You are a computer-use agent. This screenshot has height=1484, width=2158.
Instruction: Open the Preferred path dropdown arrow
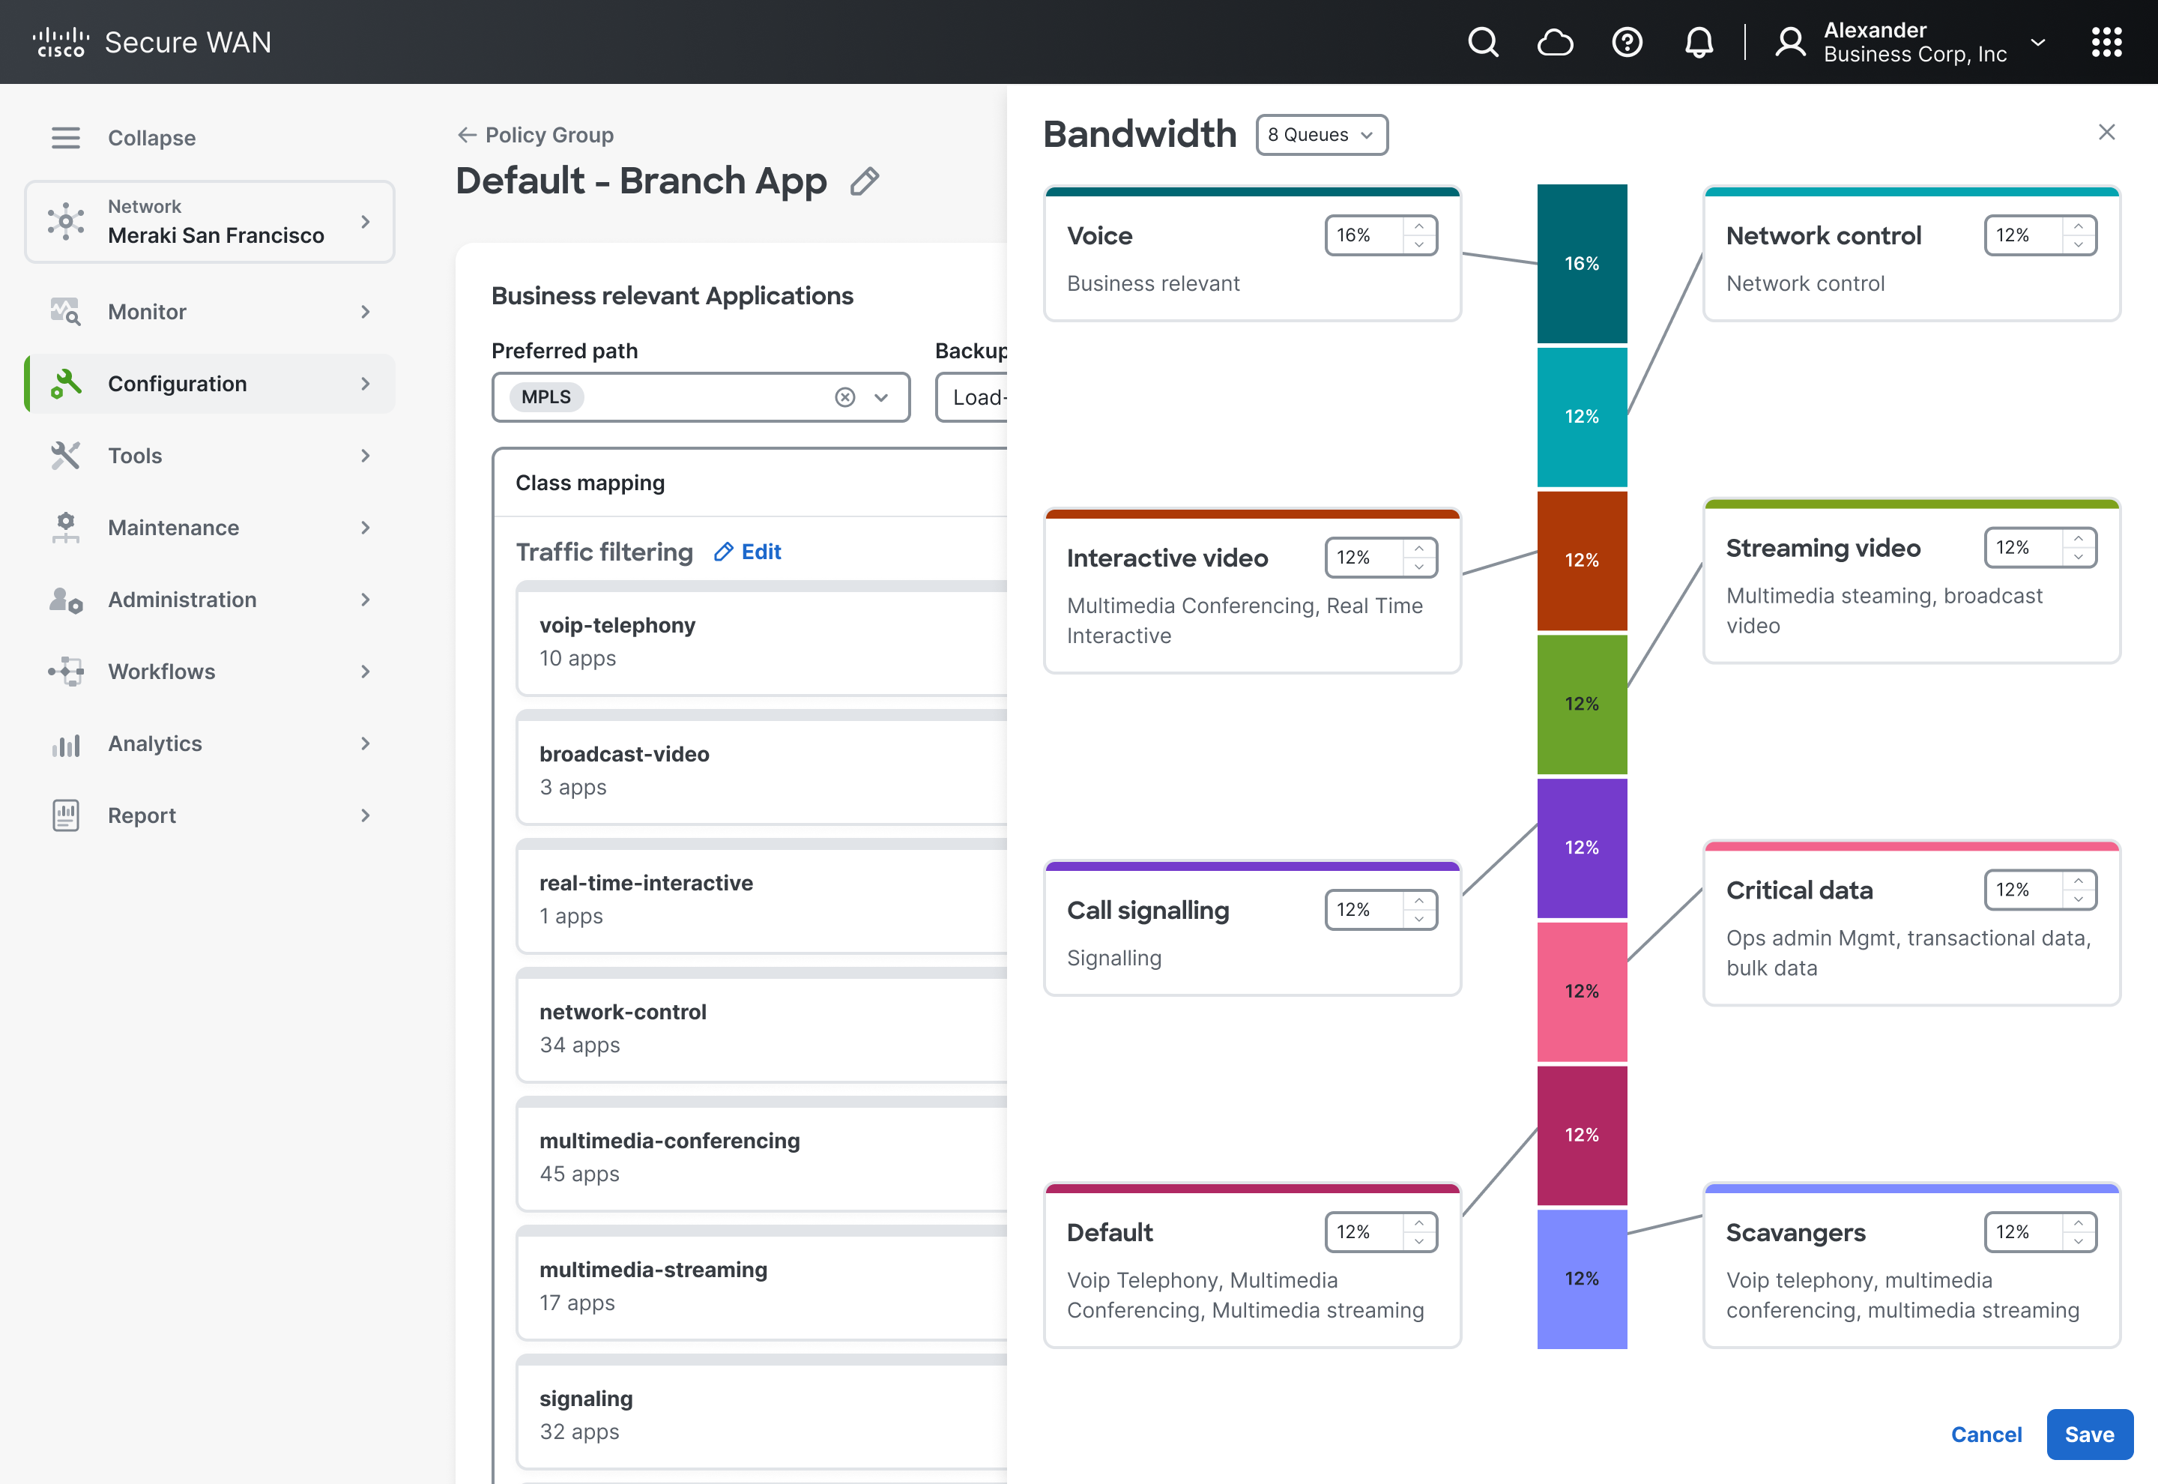tap(881, 398)
